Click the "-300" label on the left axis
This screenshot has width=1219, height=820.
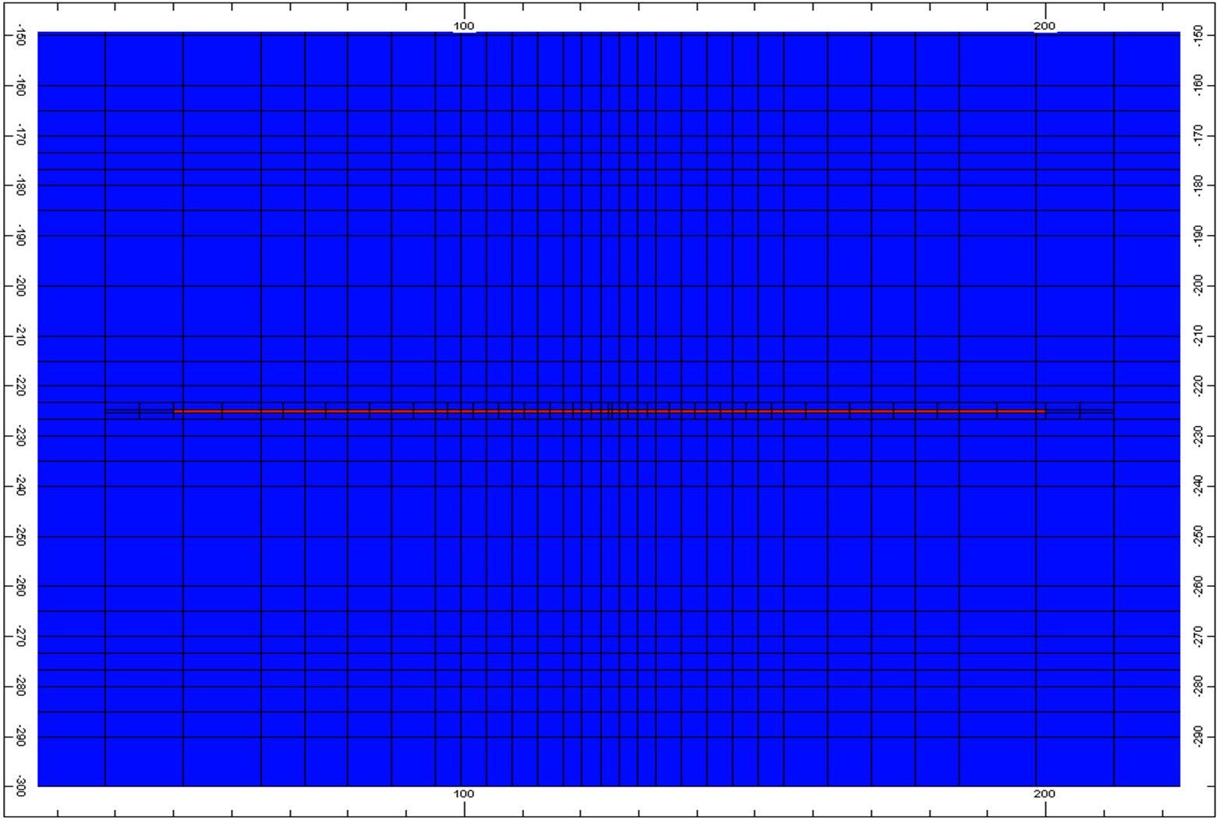click(19, 786)
